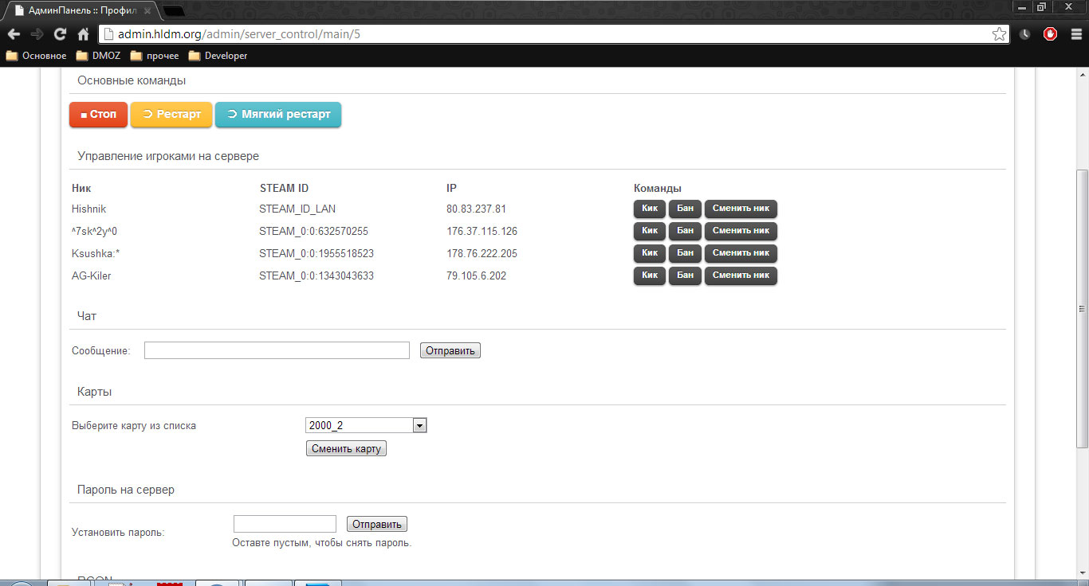Kick player Hishnik with Кик button

[x=650, y=209]
